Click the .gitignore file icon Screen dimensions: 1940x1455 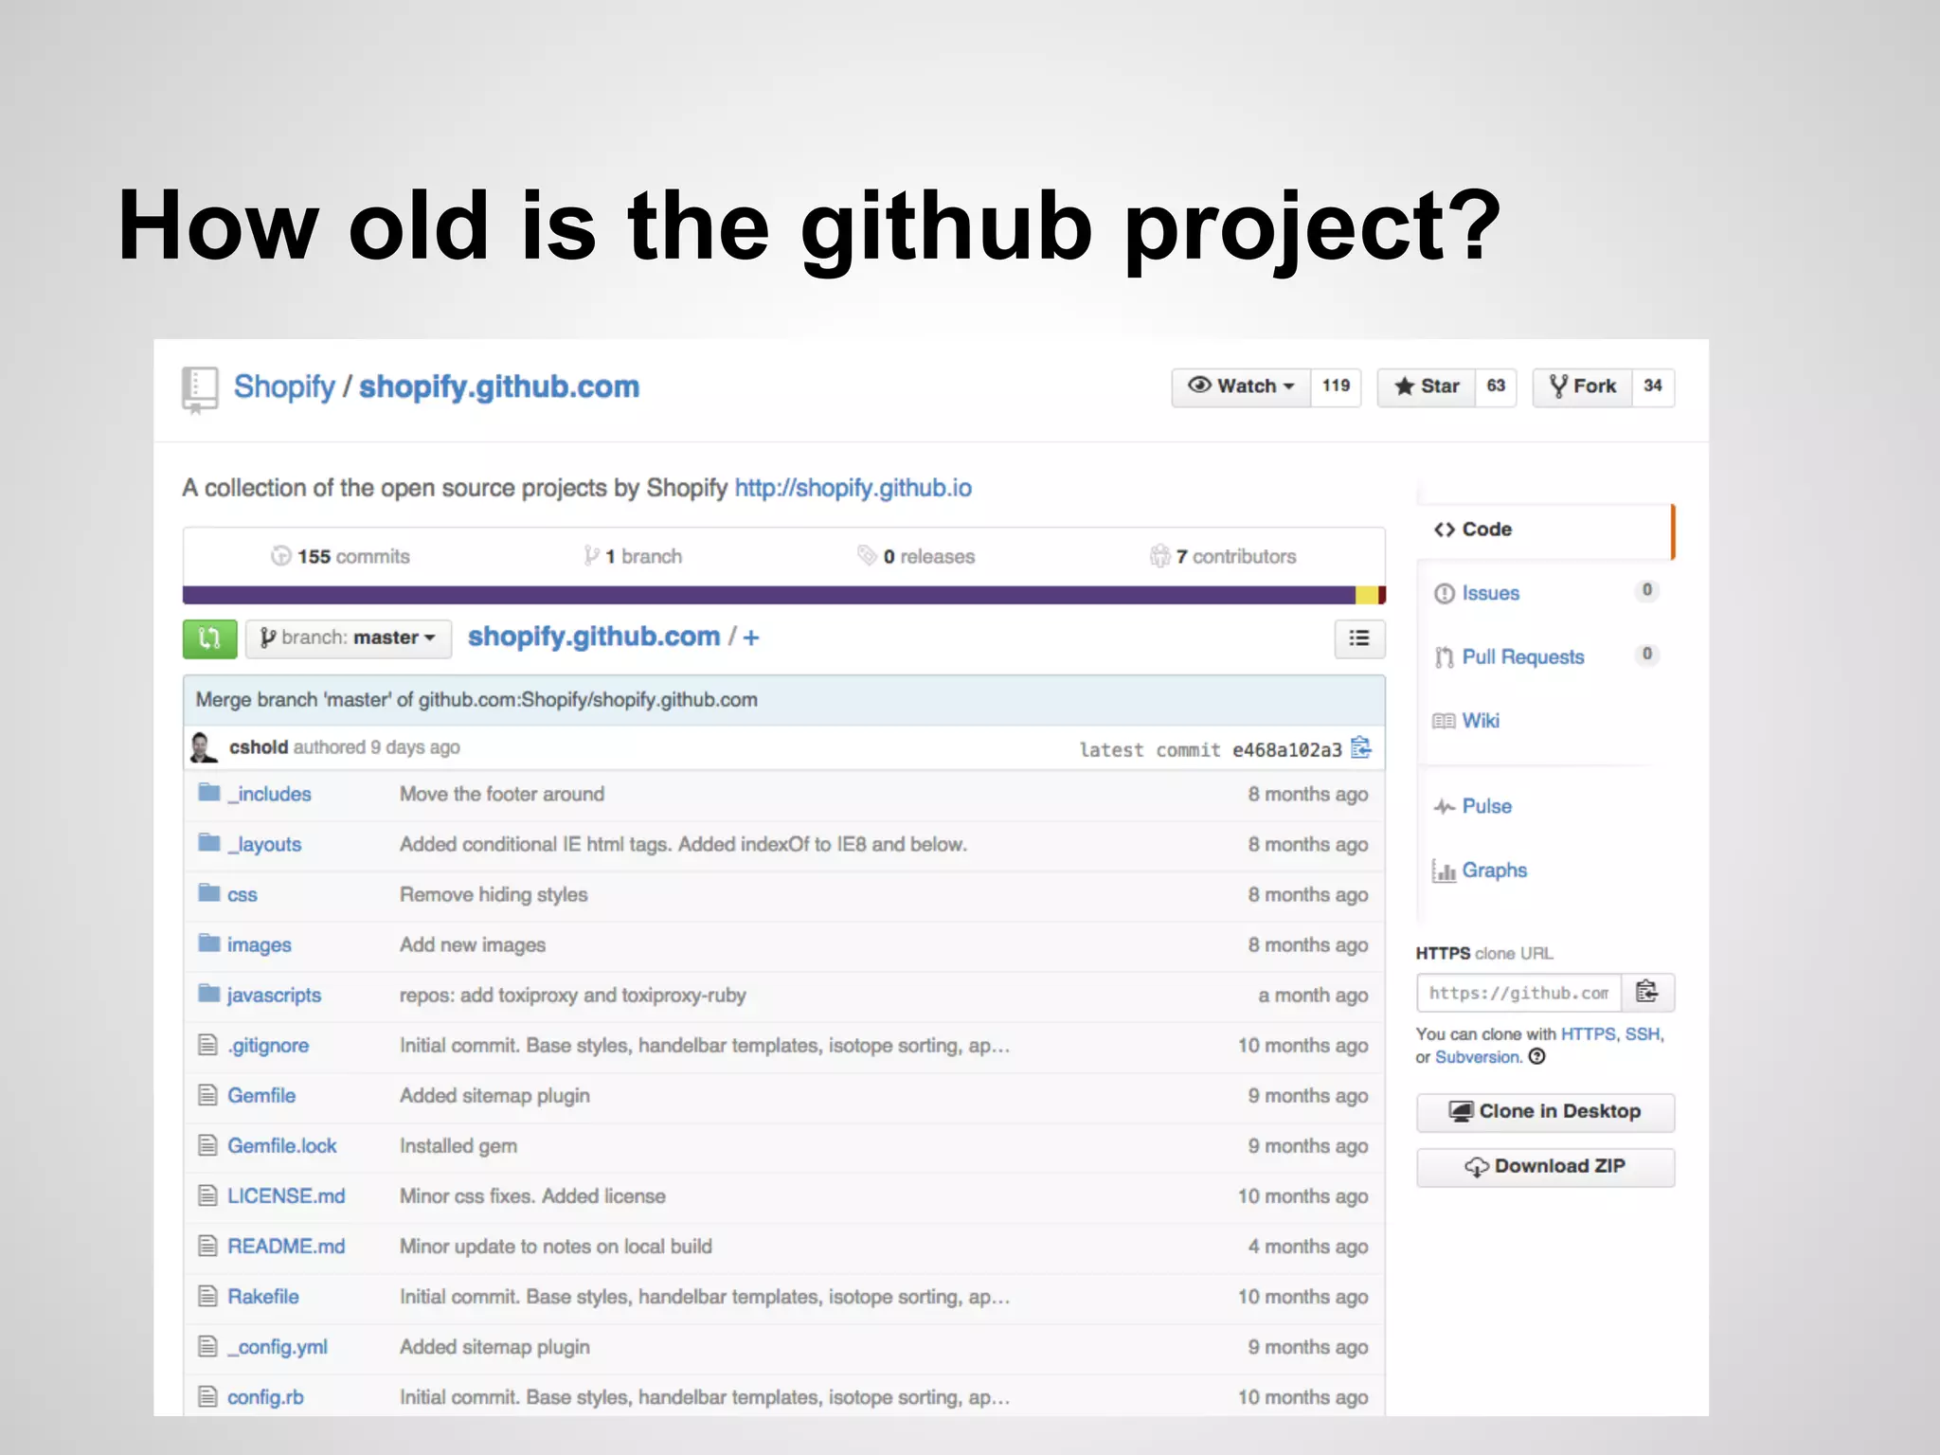(x=208, y=1045)
